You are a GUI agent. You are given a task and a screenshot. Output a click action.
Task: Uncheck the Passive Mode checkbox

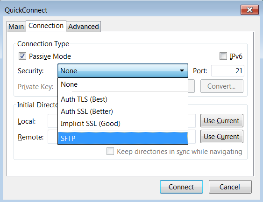tap(22, 56)
